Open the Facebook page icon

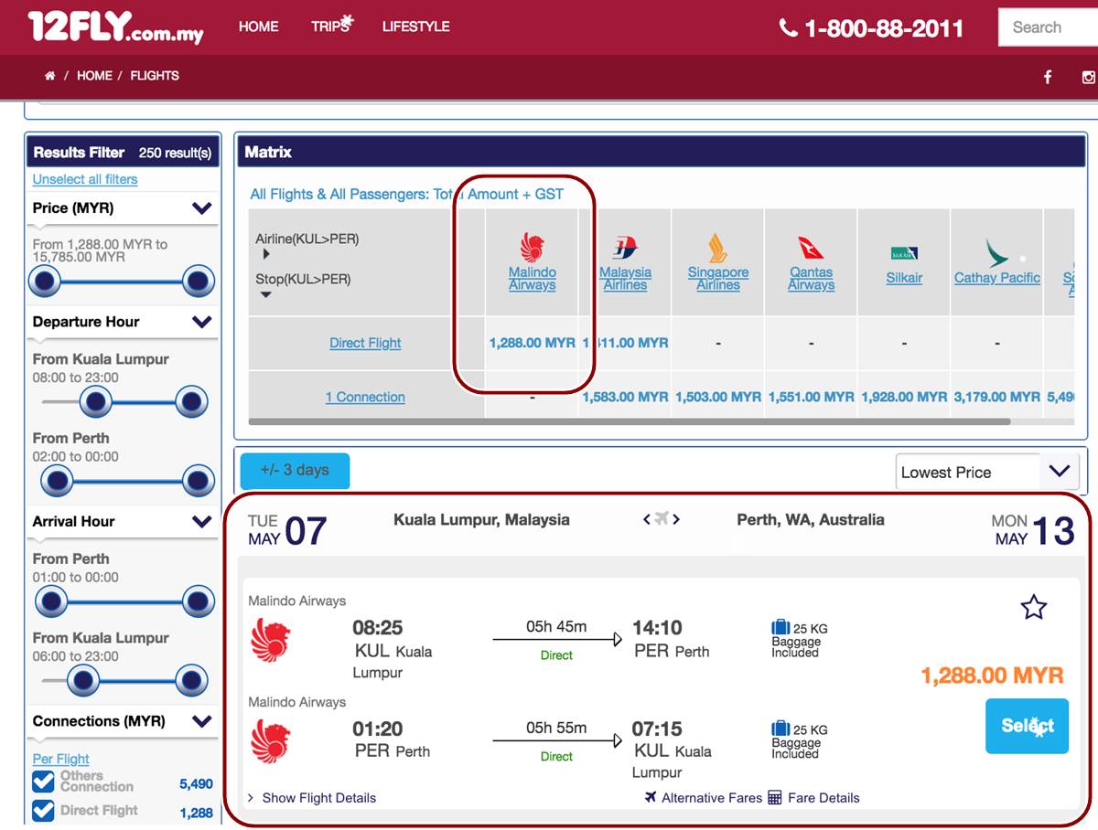(x=1048, y=77)
